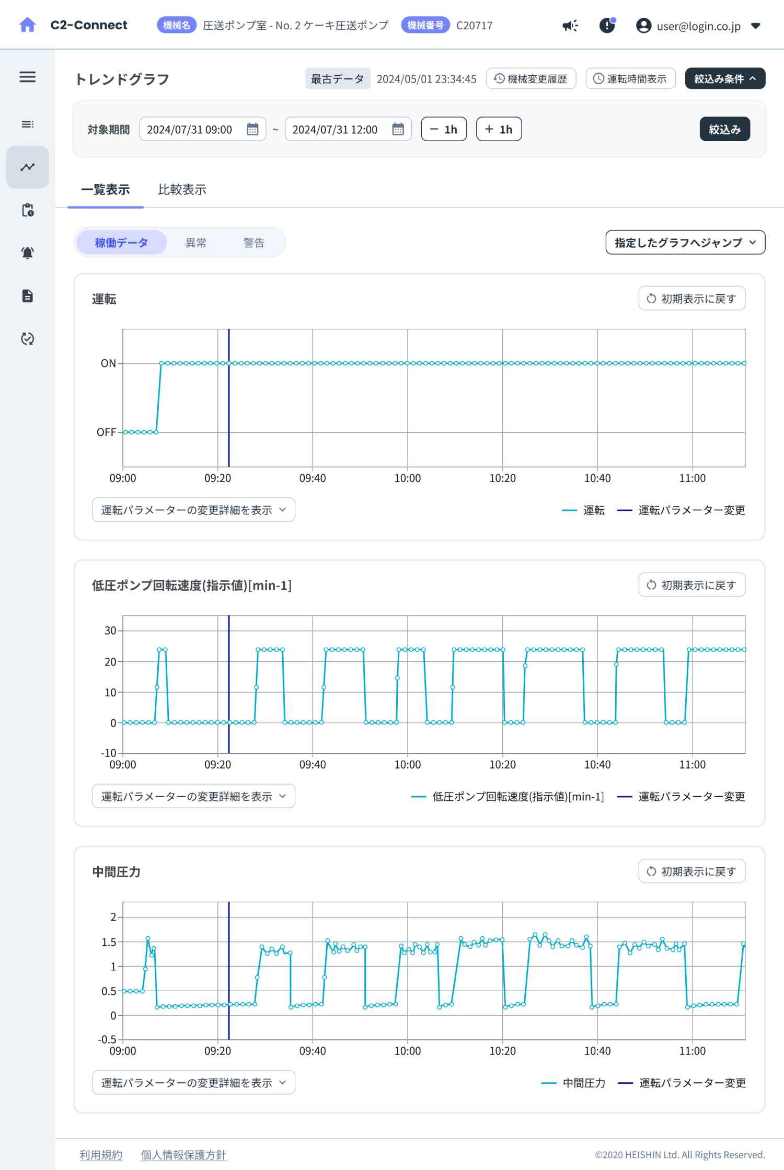Open the start date calendar picker icon

[252, 129]
